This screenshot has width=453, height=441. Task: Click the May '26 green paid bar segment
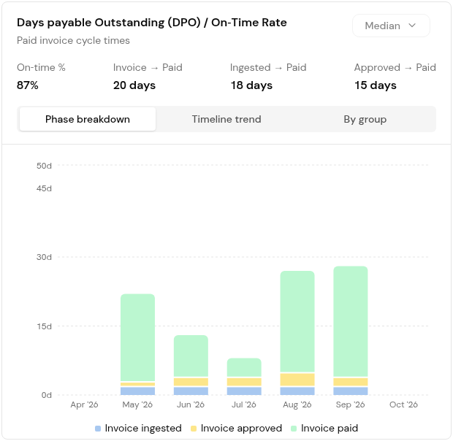(137, 337)
